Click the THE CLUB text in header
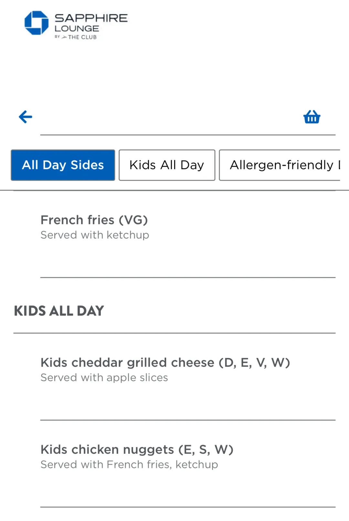 click(82, 37)
